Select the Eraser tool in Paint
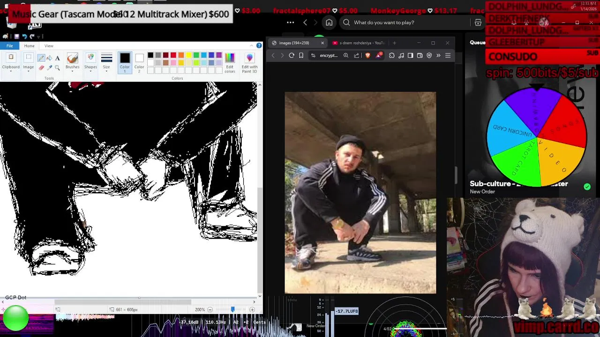Image resolution: width=600 pixels, height=337 pixels. 41,68
